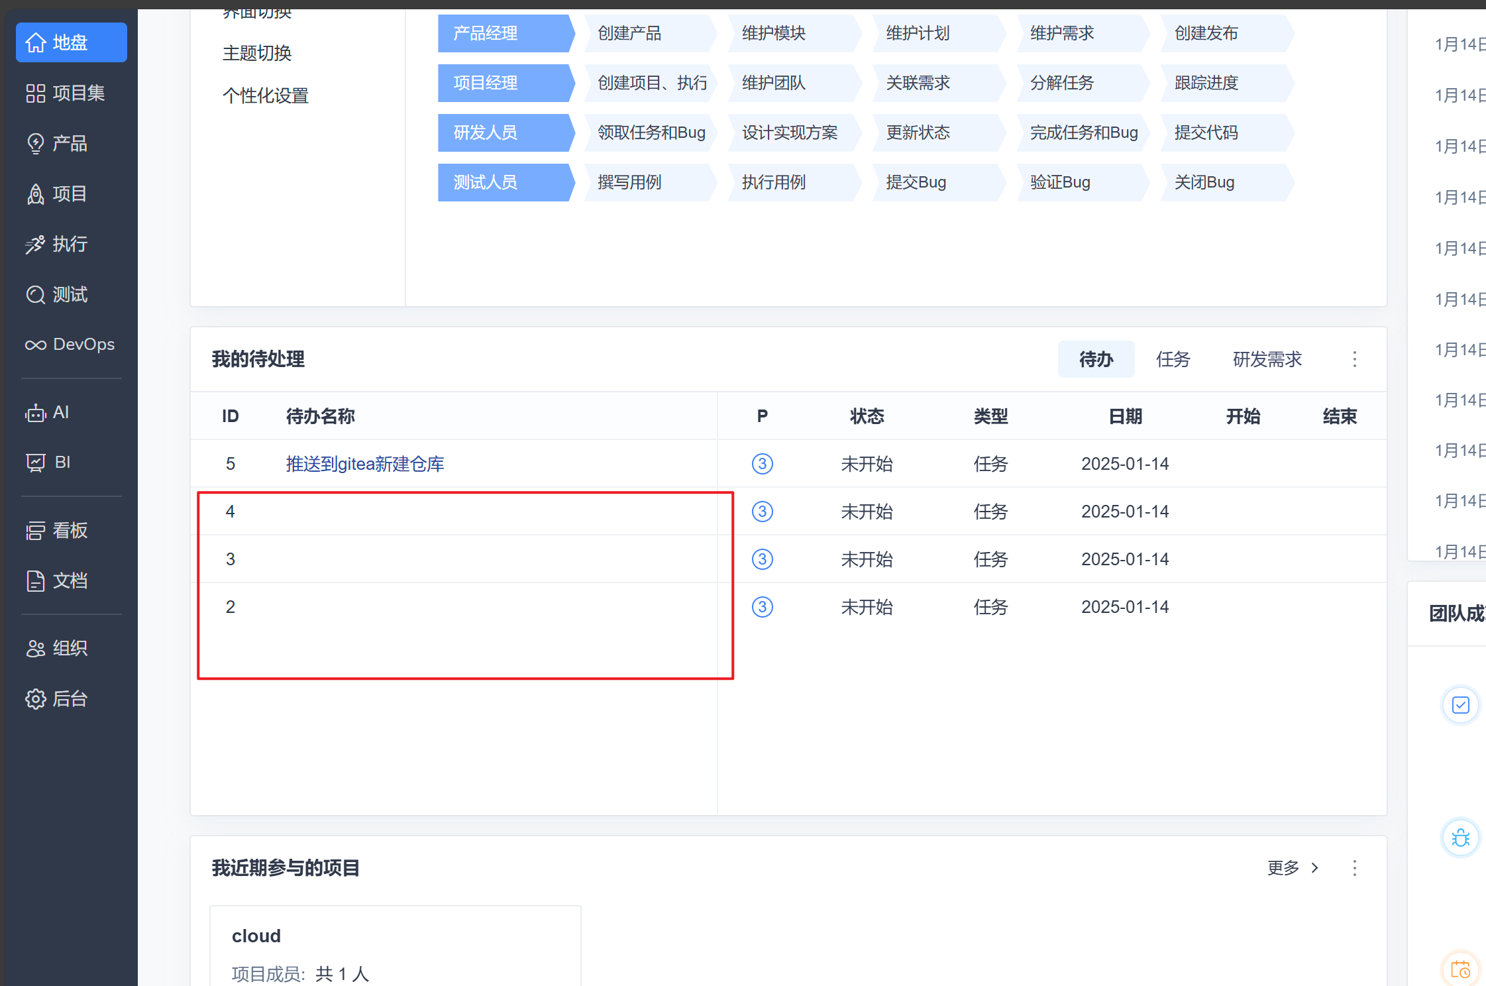Click the bug icon on right edge
Screen dimensions: 1486x986
[1460, 838]
